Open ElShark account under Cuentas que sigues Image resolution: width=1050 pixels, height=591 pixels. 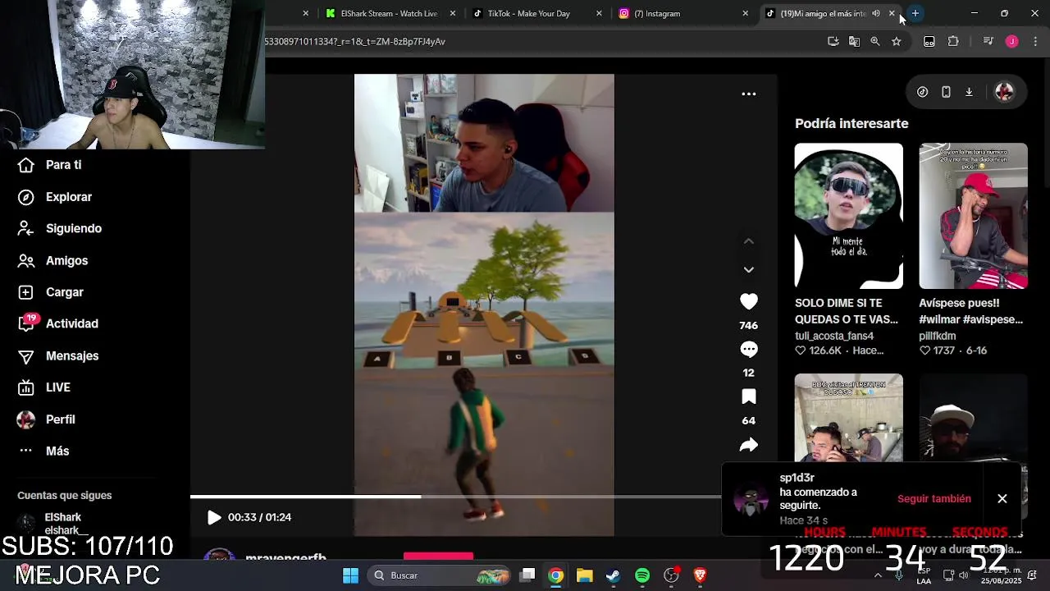[x=51, y=523]
